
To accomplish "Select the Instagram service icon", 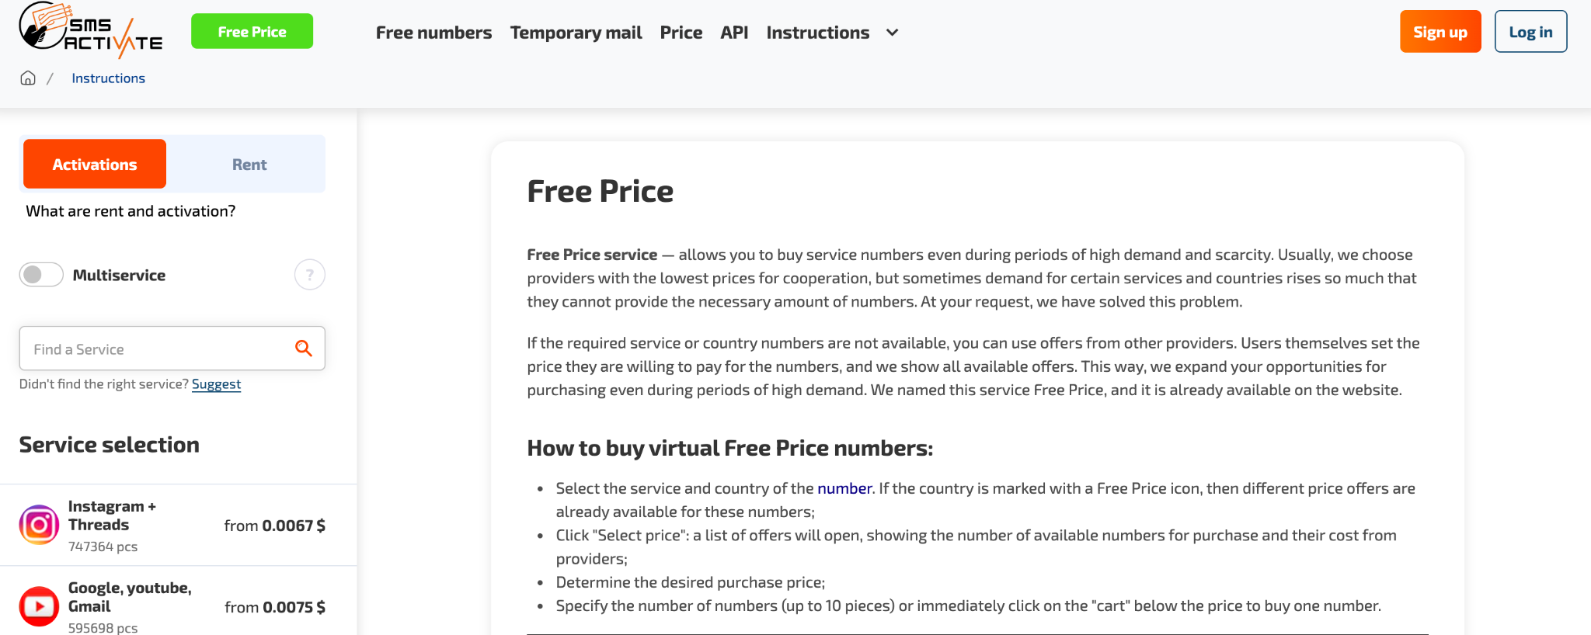I will tap(39, 526).
